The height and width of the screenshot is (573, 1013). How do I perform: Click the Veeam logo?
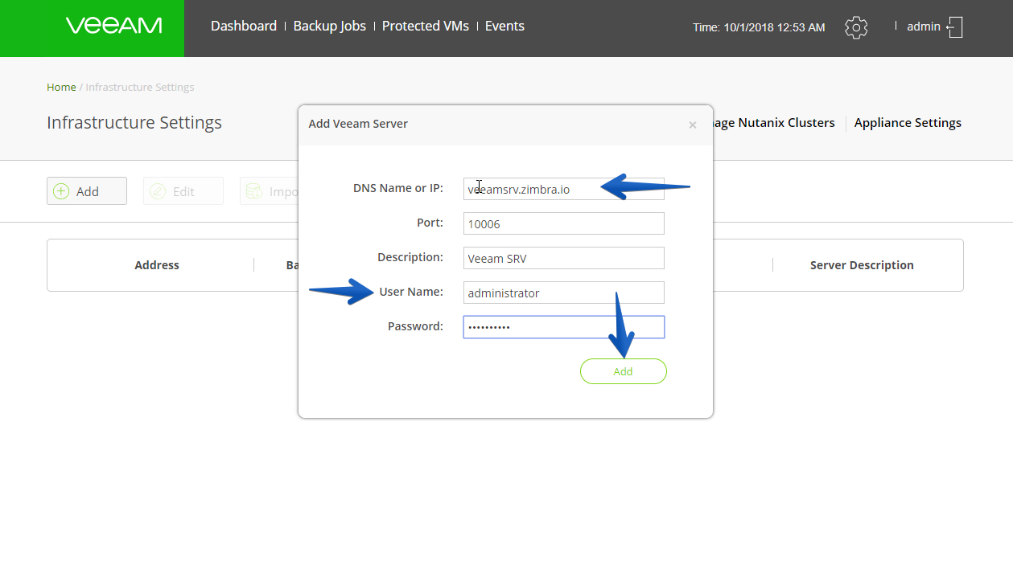point(113,26)
